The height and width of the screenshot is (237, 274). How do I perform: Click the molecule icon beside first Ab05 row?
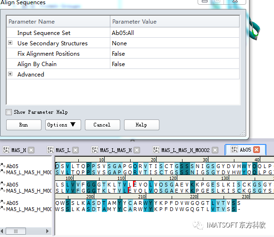point(2,165)
